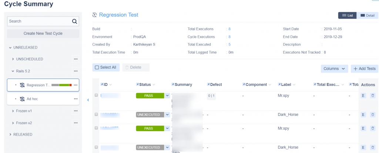Expand the RELEASED tree section
The height and width of the screenshot is (153, 379).
point(10,134)
